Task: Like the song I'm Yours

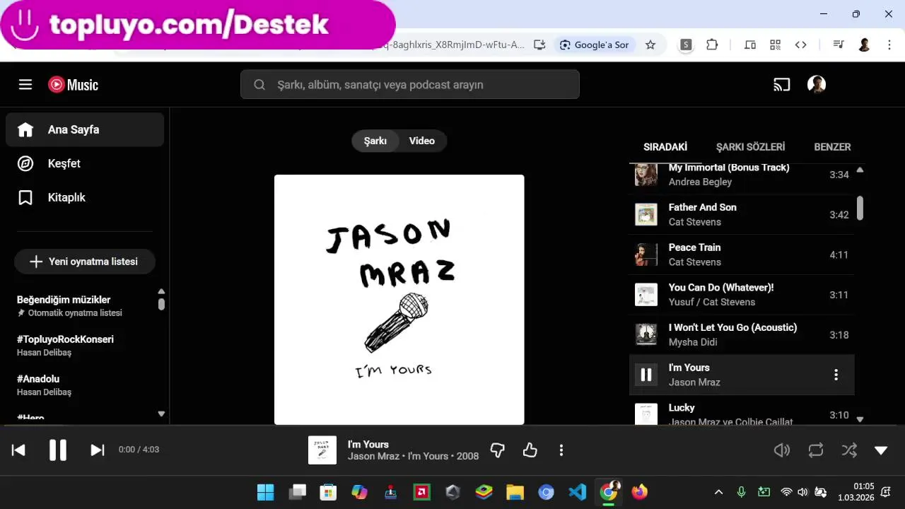Action: click(x=530, y=450)
